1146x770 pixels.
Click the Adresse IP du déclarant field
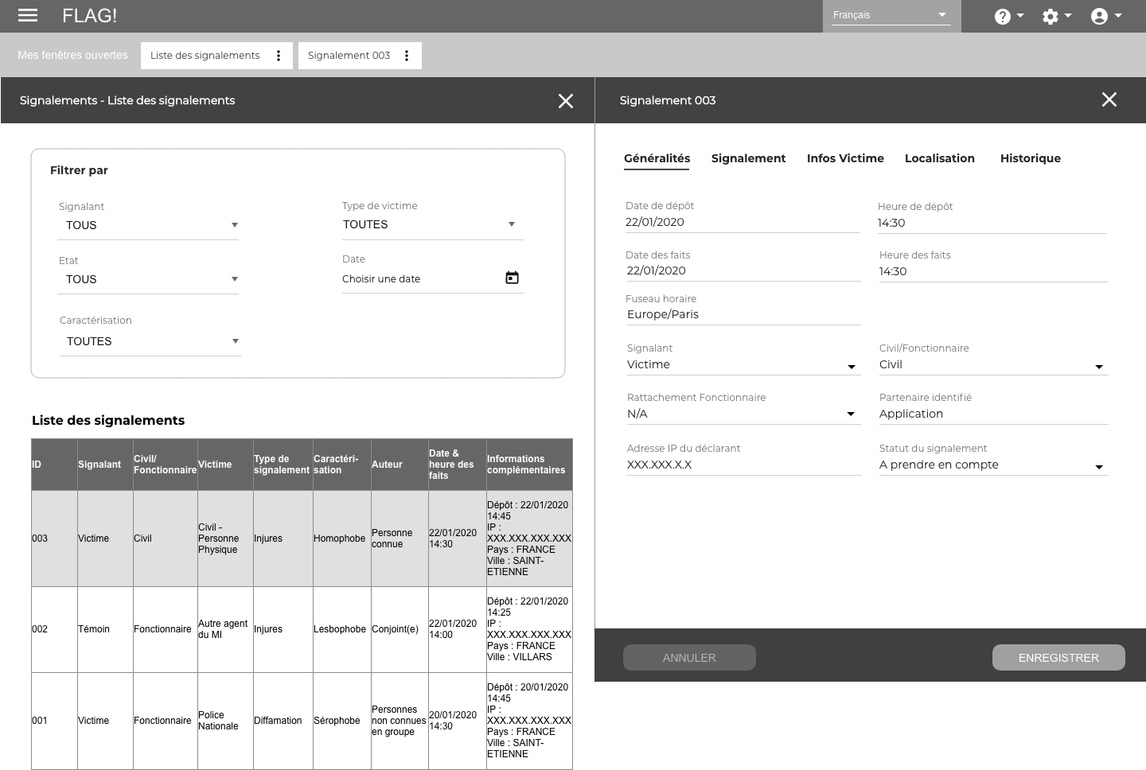(743, 465)
